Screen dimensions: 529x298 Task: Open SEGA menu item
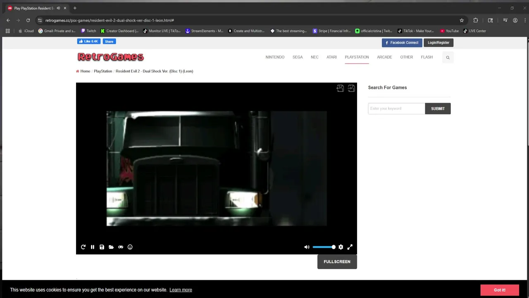[x=298, y=57]
